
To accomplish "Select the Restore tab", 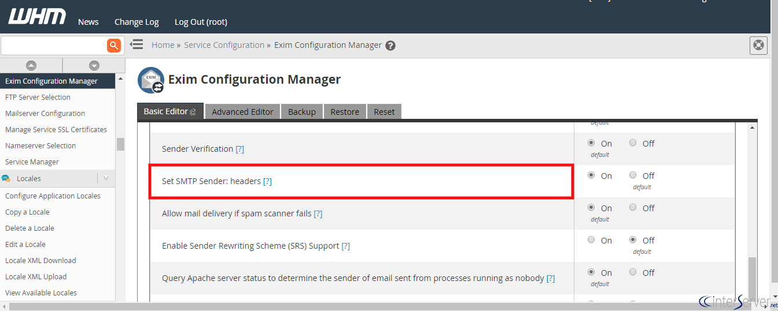I will click(x=345, y=112).
